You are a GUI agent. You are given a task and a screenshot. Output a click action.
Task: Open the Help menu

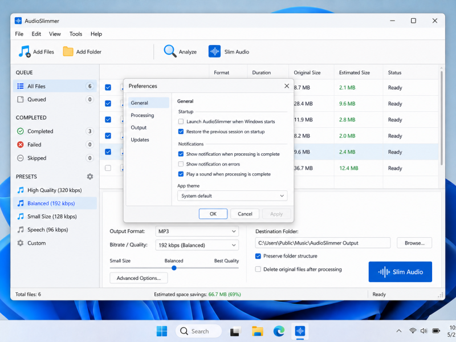[96, 34]
